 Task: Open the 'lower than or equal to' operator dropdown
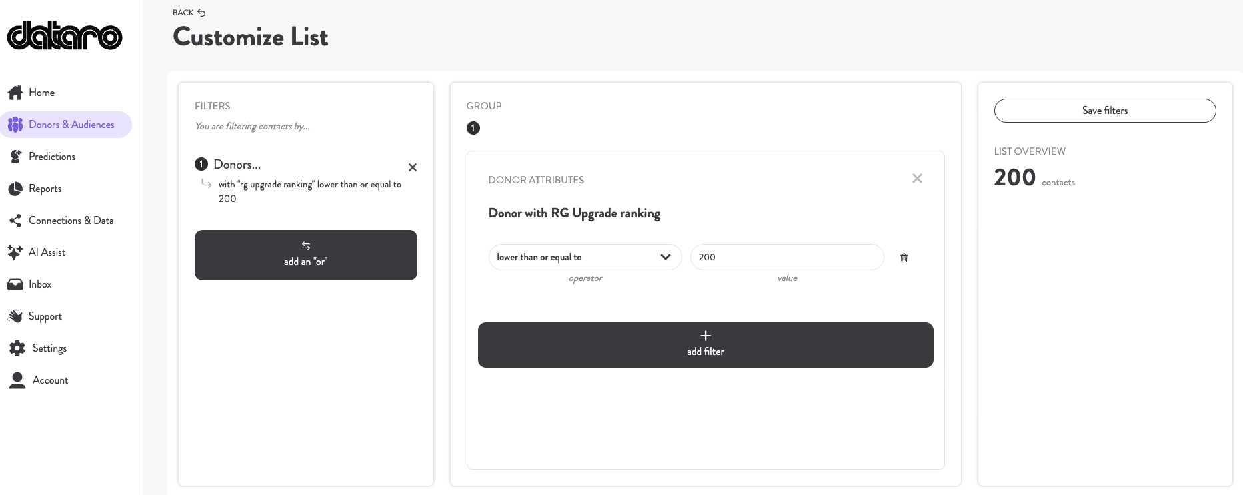coord(585,257)
